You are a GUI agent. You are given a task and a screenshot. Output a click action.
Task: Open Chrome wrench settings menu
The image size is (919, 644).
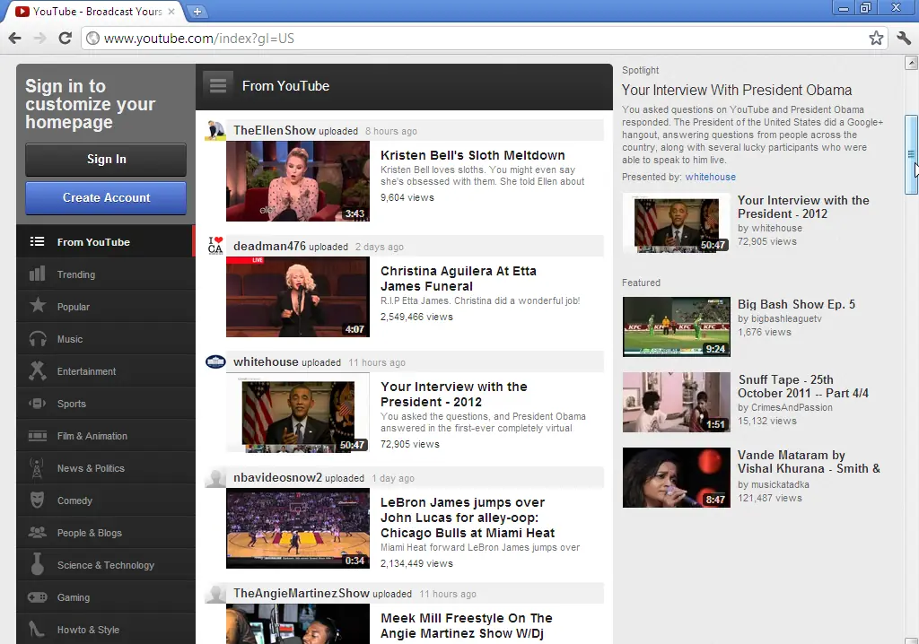click(904, 39)
